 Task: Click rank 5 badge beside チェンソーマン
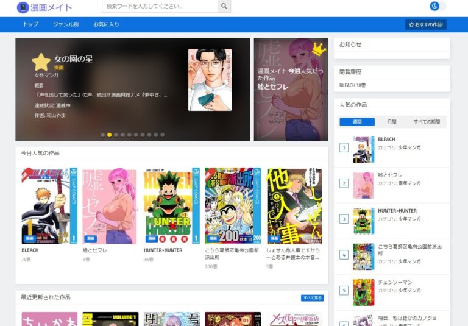pyautogui.click(x=344, y=290)
